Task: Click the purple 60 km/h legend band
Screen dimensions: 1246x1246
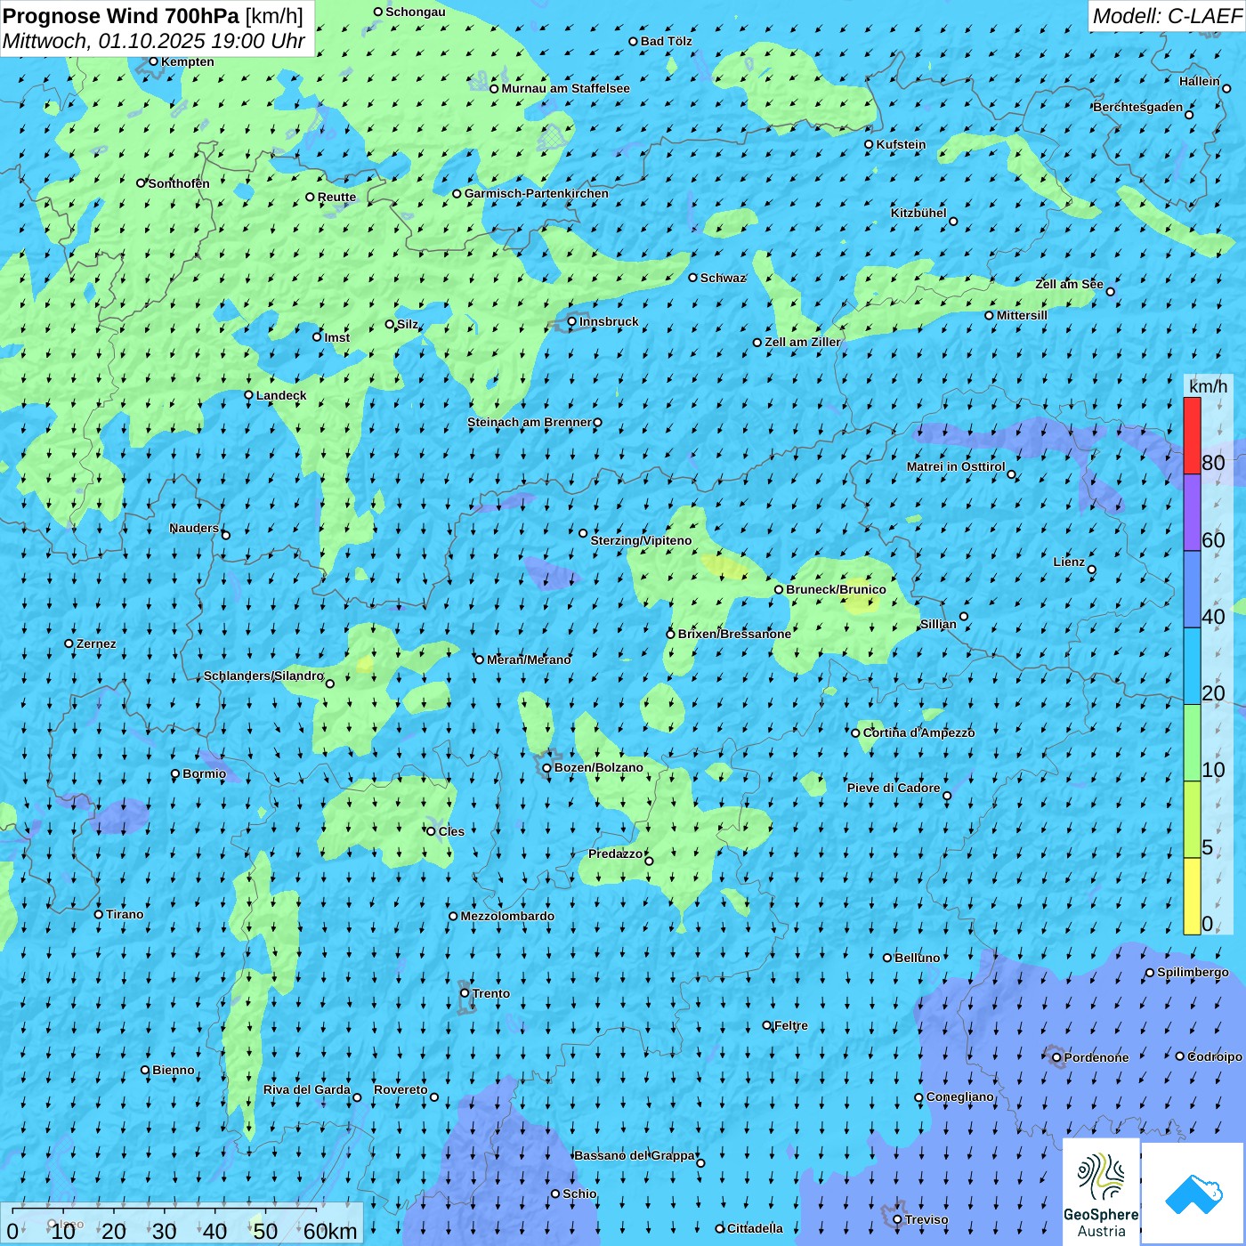Action: click(1192, 513)
